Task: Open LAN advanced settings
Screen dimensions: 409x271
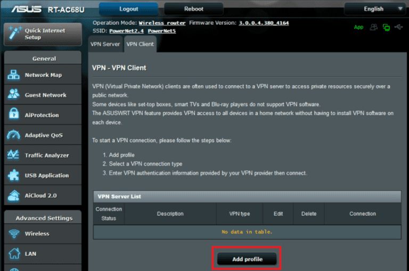Action: point(43,254)
